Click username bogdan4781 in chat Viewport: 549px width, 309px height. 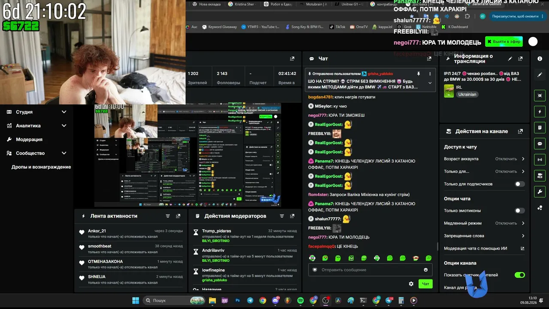(x=320, y=97)
